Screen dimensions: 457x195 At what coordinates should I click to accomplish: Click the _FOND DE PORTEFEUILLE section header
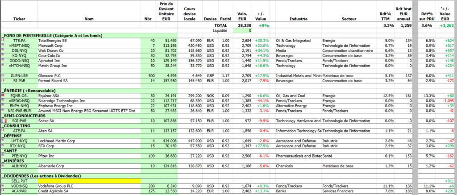(52, 36)
